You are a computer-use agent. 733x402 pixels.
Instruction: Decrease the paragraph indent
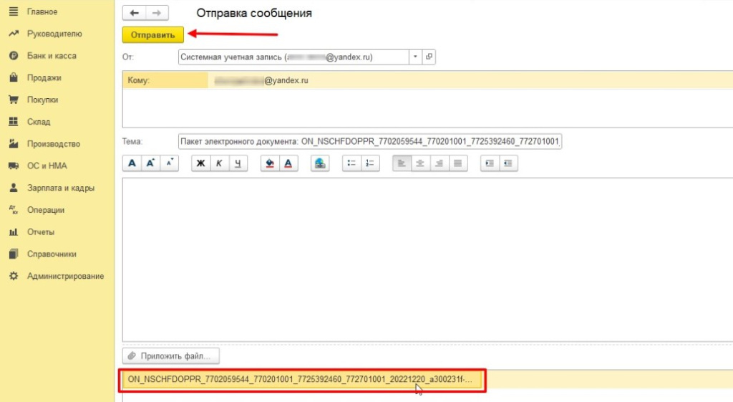508,163
